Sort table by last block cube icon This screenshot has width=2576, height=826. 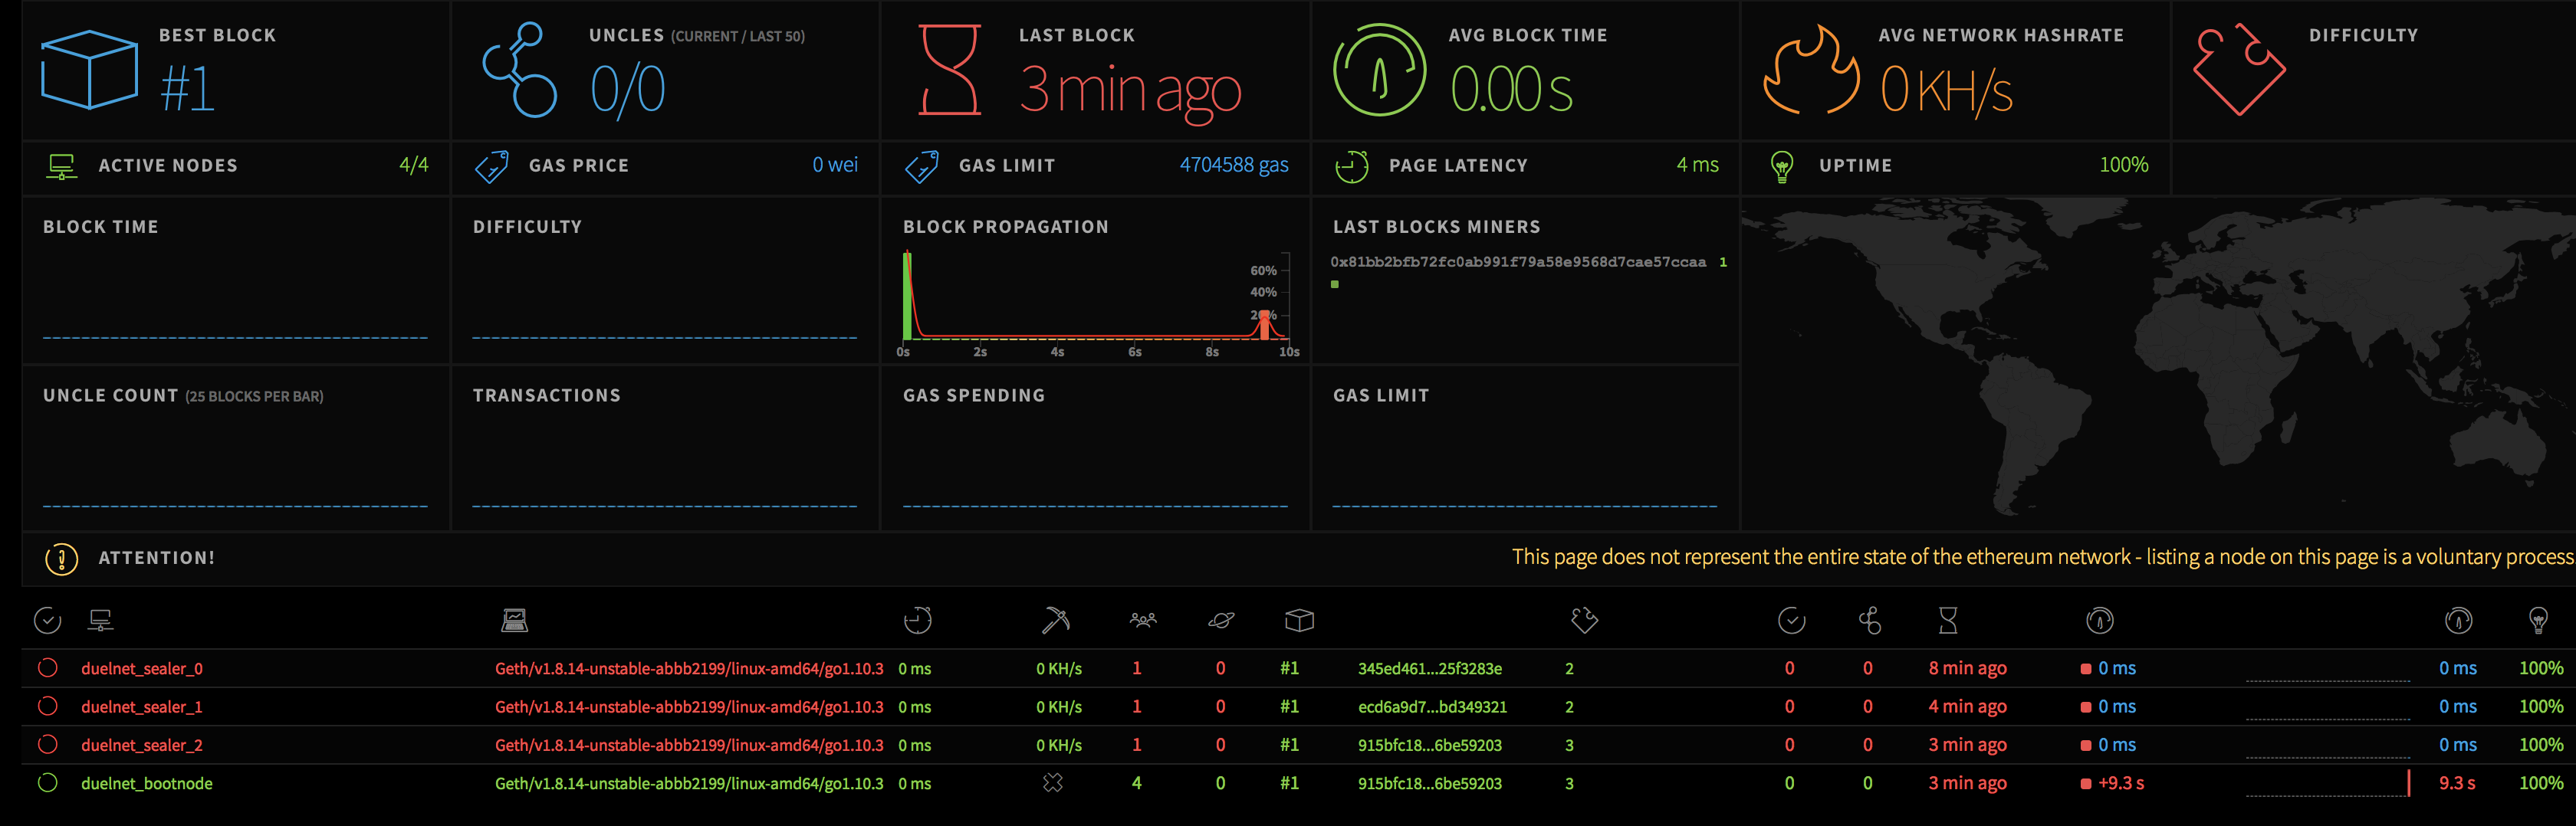[1299, 621]
